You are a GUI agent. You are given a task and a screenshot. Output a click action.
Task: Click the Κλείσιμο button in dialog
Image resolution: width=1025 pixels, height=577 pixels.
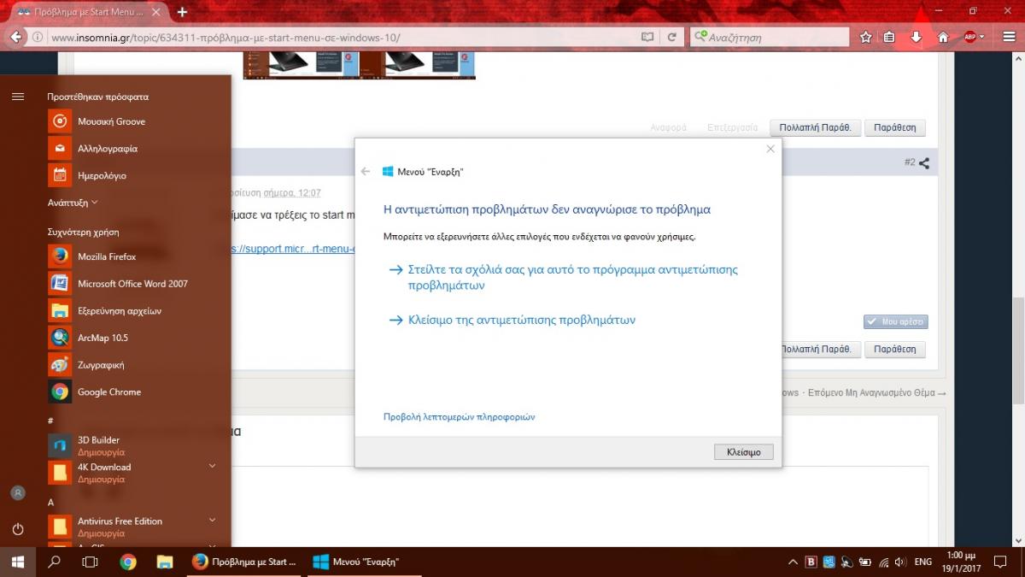coord(743,451)
